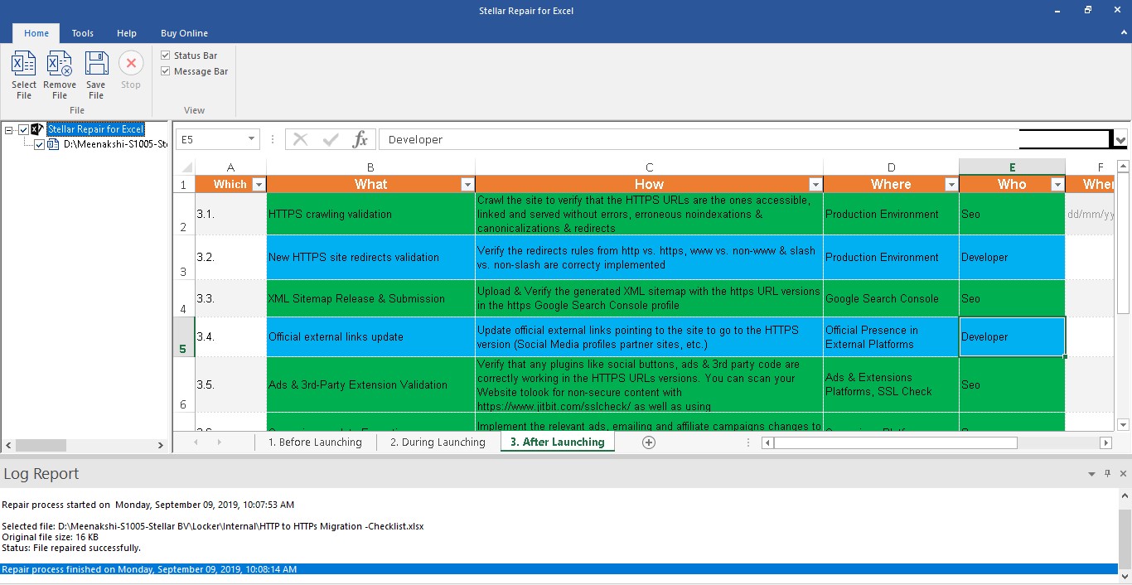The width and height of the screenshot is (1132, 585).
Task: Click the green 'HTTPS crawling validation' cell
Action: pyautogui.click(x=370, y=215)
